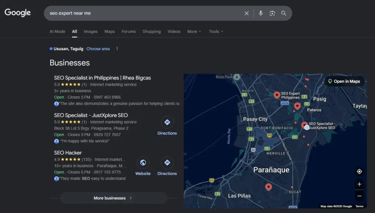Click the Businesses heading
Viewport: 375px width, 213px height.
(70, 63)
